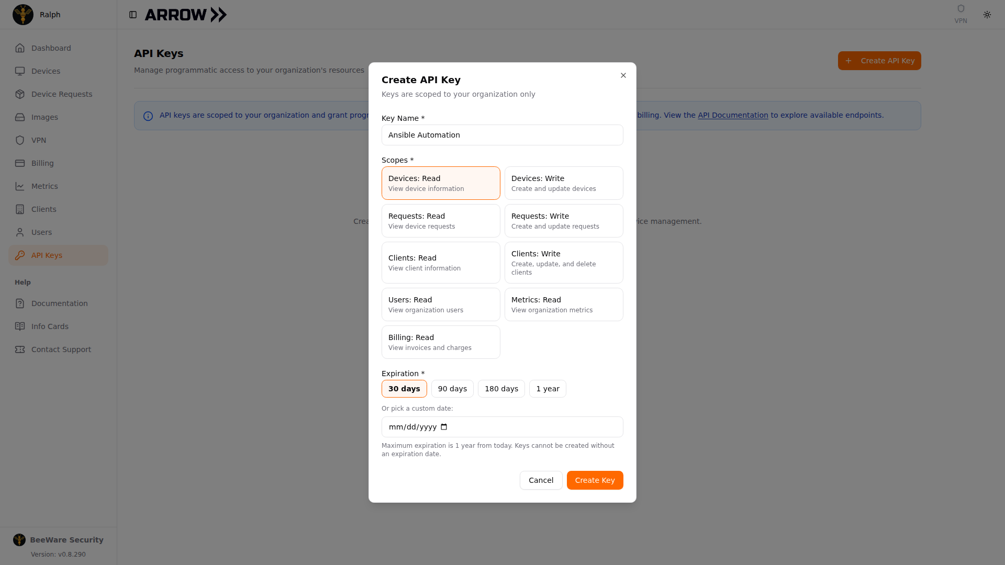Click the Create API Key dialog title
Screen dimensions: 1005x565
coord(421,80)
